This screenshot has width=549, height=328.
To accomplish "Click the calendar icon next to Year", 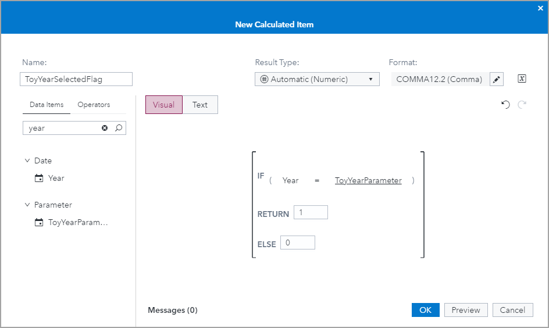I will click(39, 179).
